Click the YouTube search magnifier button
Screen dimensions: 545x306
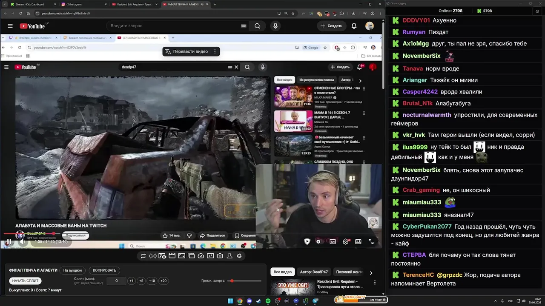coord(257,26)
